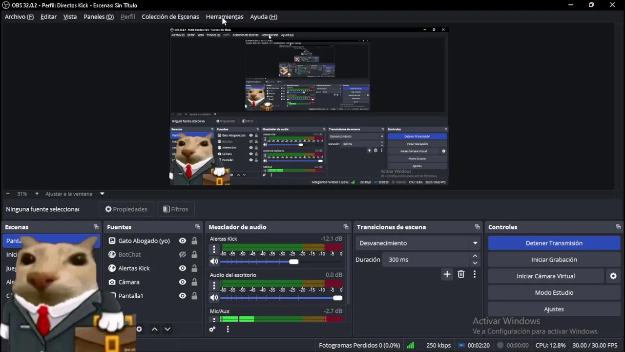Open source properties gear in Fuentes toolbar
Screen dimensions: 625x352
[x=139, y=330]
